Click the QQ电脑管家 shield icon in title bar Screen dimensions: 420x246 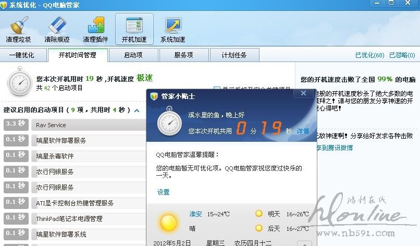pos(4,5)
